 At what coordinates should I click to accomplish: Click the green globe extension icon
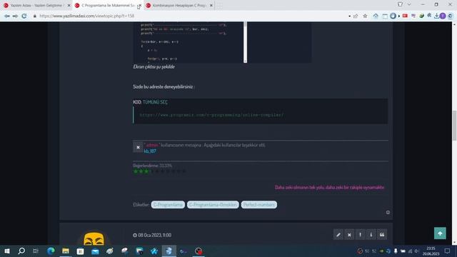[421, 16]
